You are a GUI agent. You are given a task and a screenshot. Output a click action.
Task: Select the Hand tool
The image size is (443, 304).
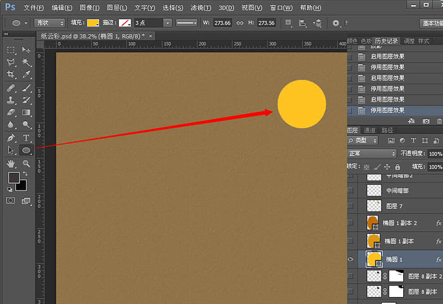tap(11, 163)
